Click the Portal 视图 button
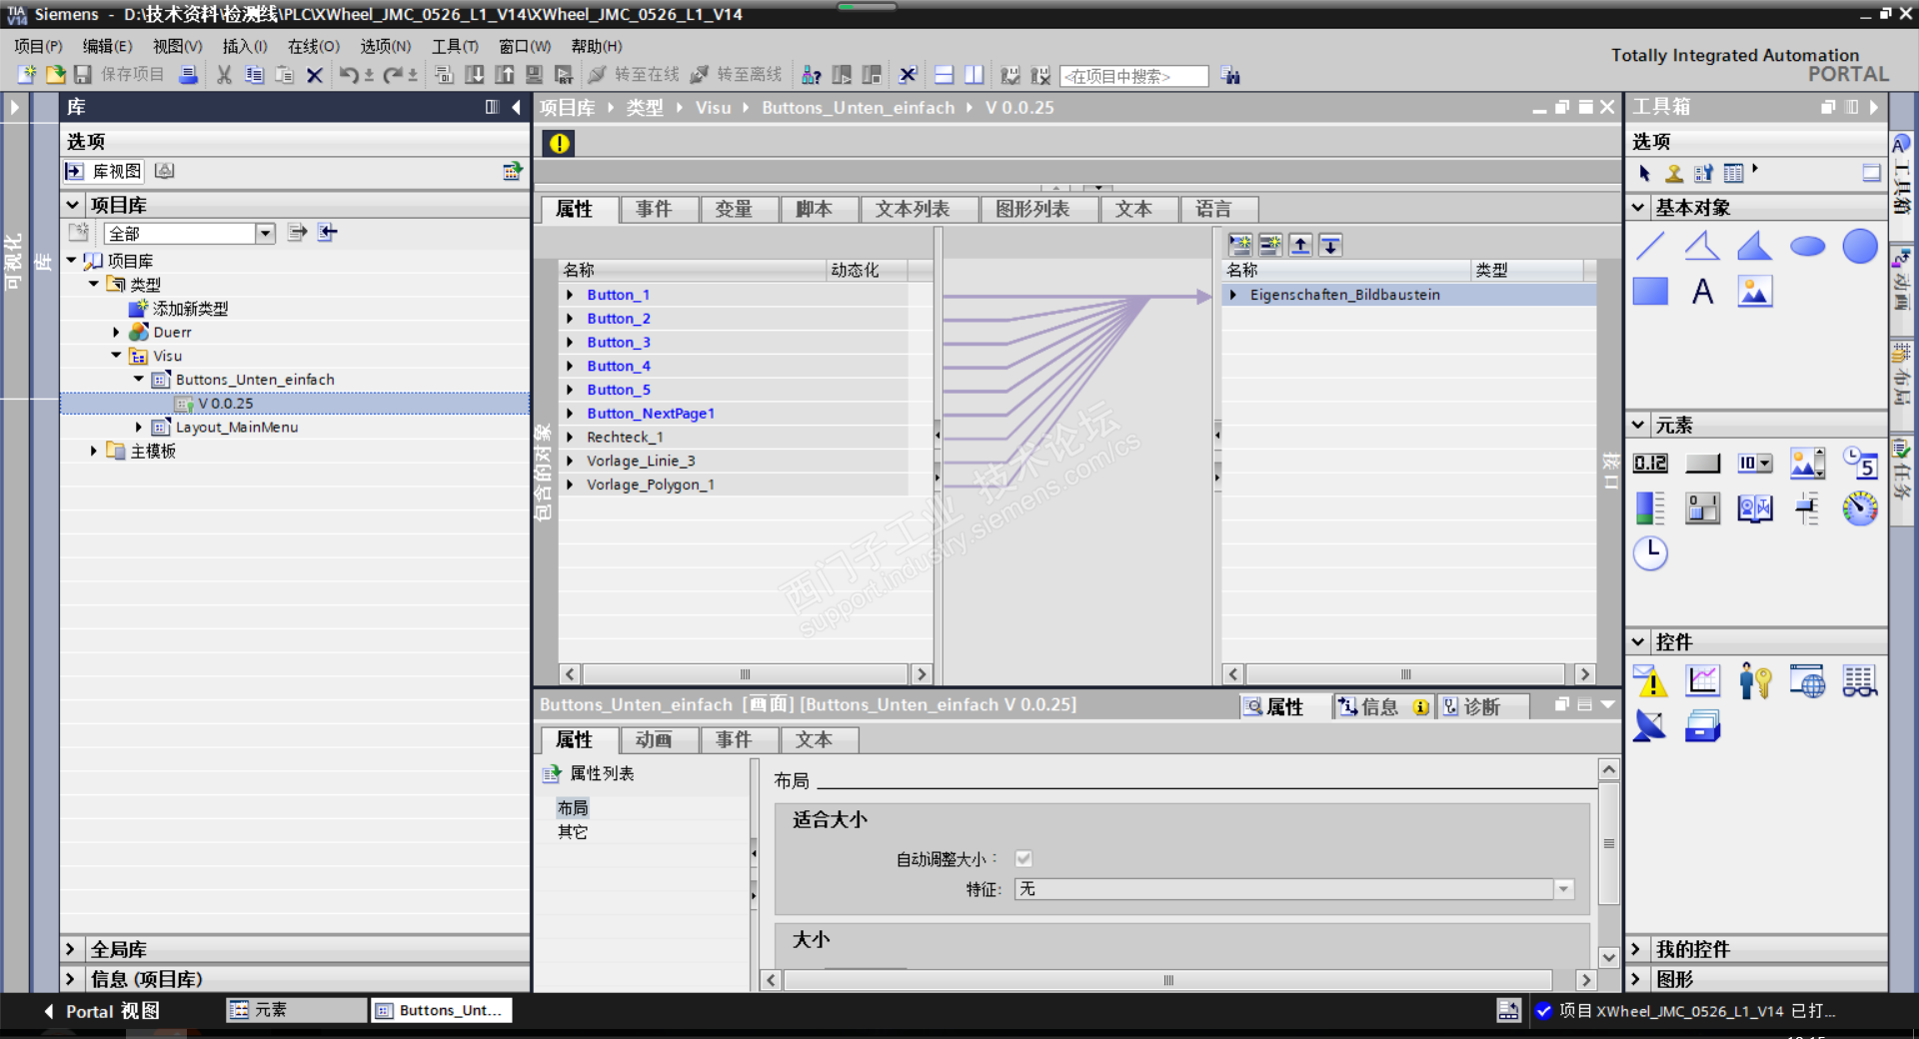 (100, 1011)
